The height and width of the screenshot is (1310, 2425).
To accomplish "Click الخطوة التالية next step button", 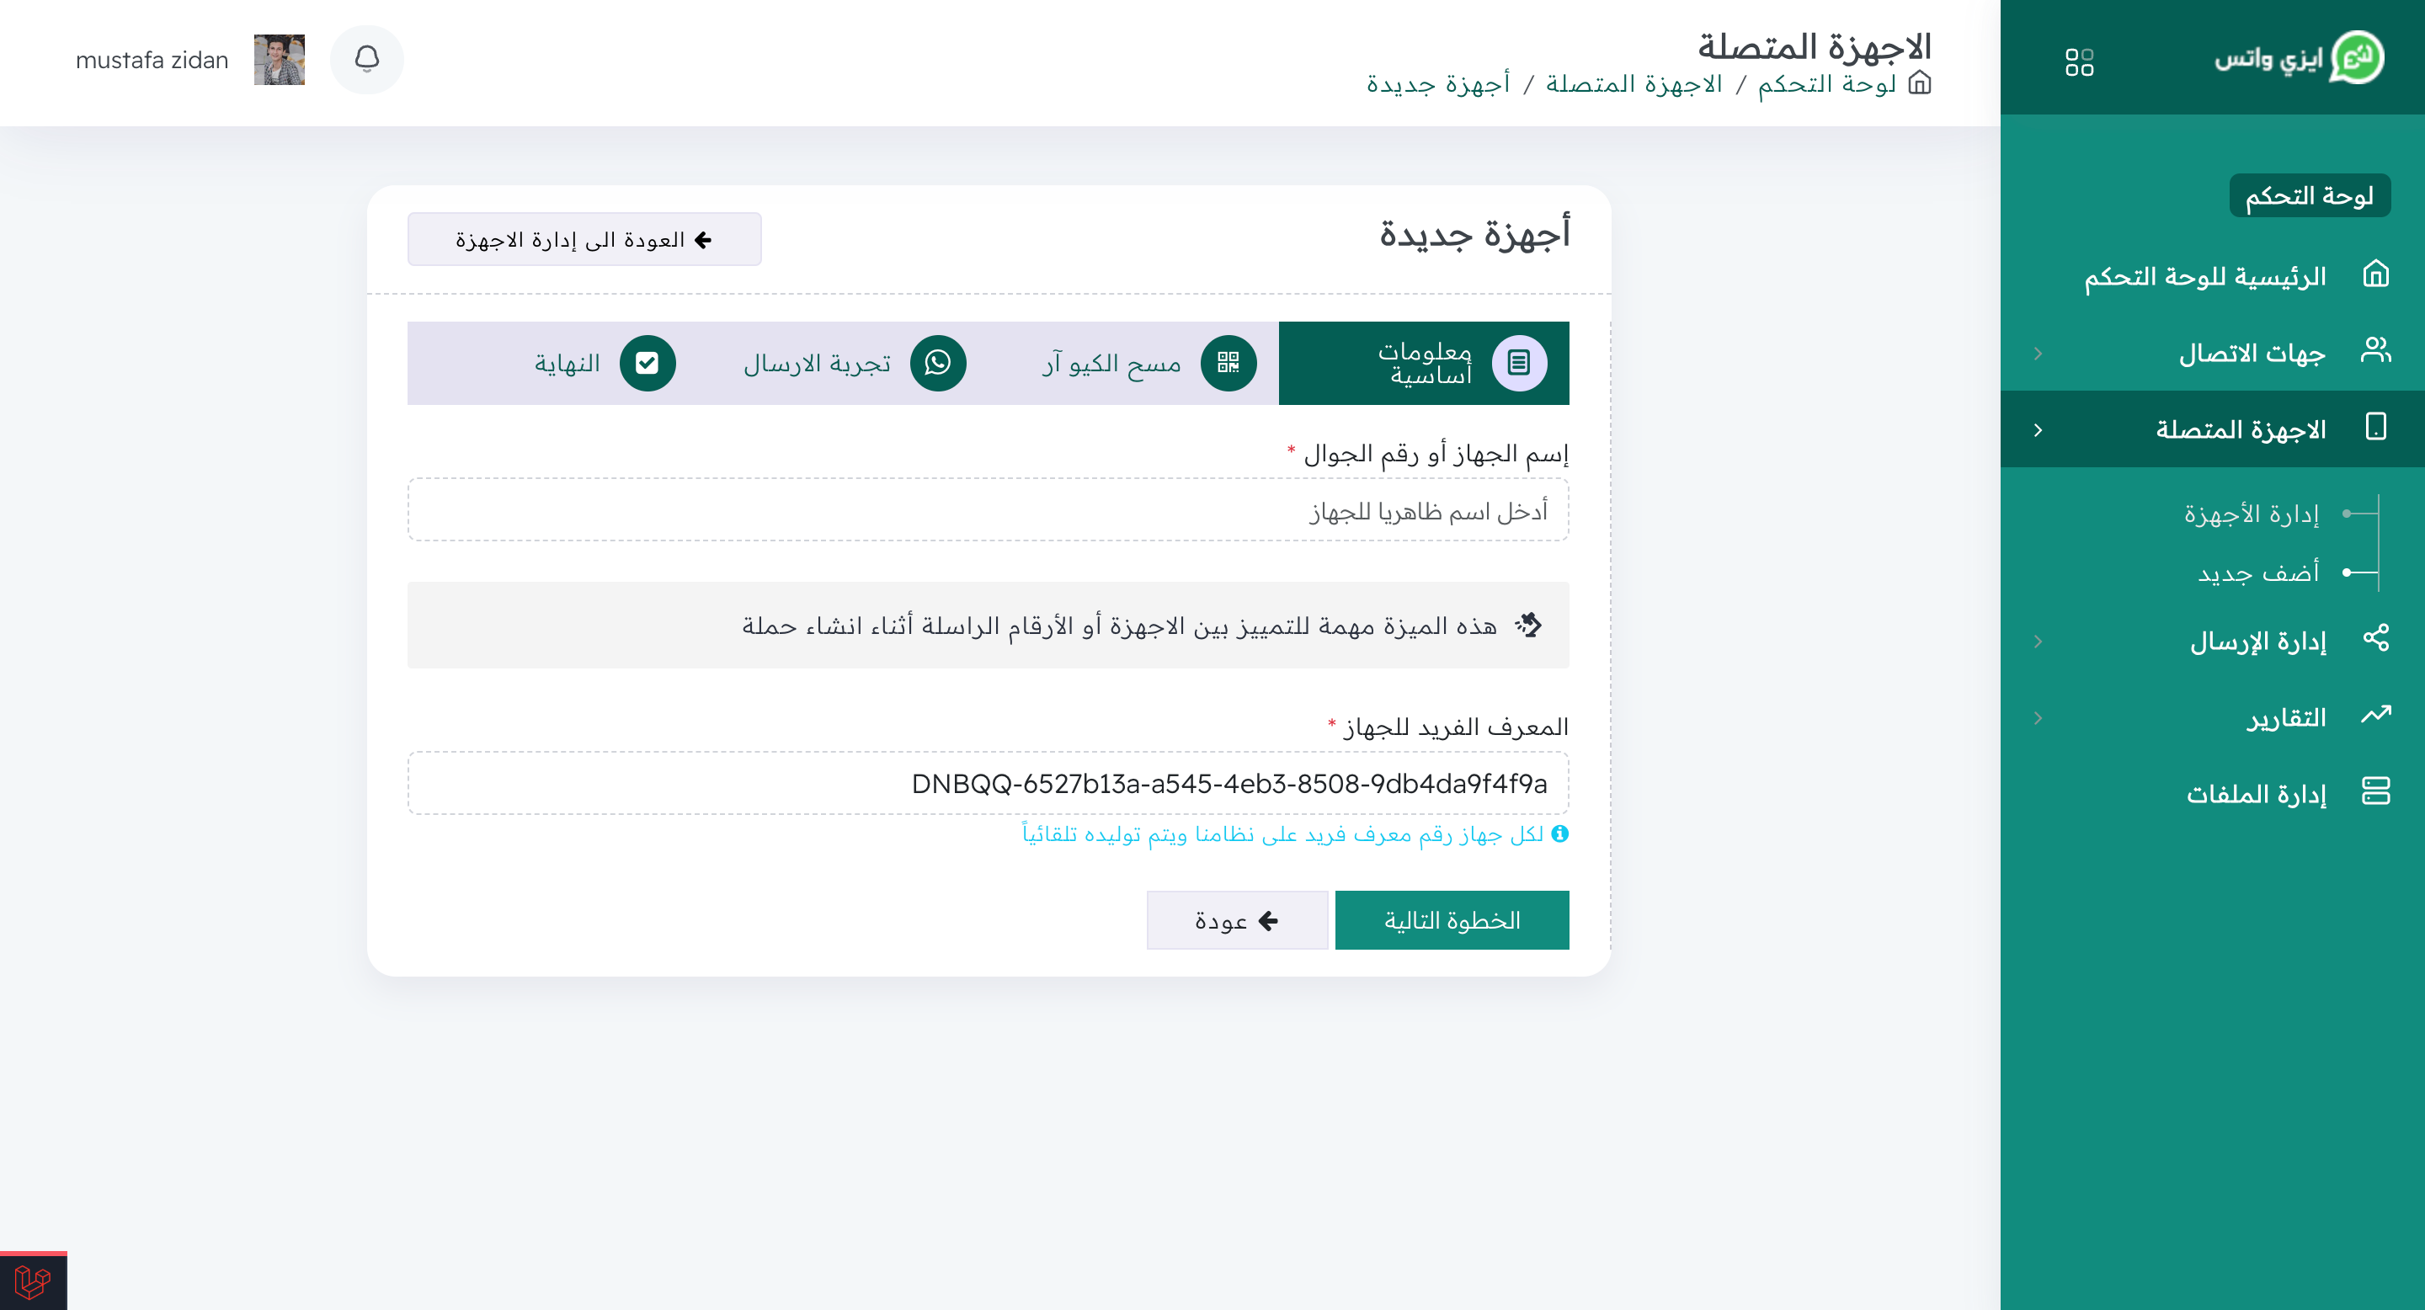I will 1451,920.
